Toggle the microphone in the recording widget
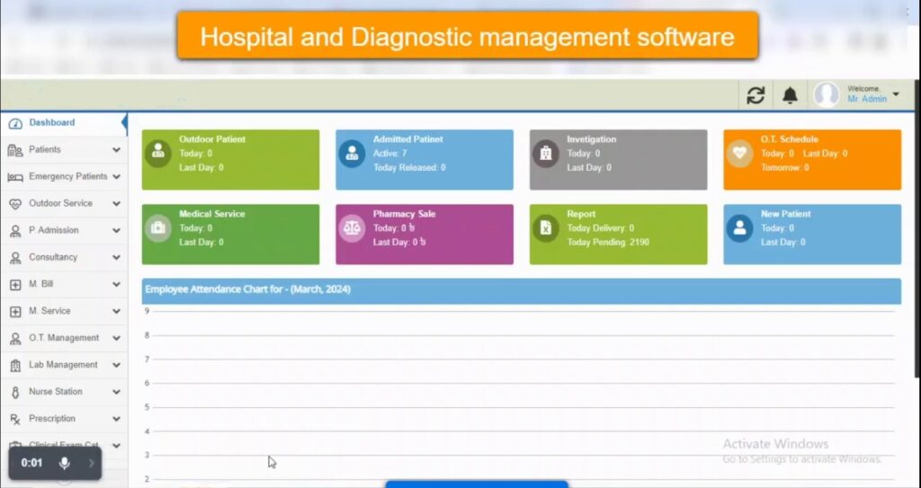The width and height of the screenshot is (921, 488). pos(64,463)
